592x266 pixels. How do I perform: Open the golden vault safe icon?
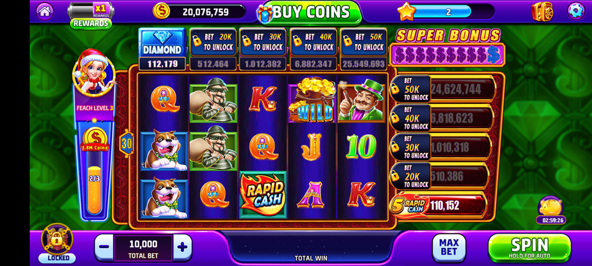(542, 11)
